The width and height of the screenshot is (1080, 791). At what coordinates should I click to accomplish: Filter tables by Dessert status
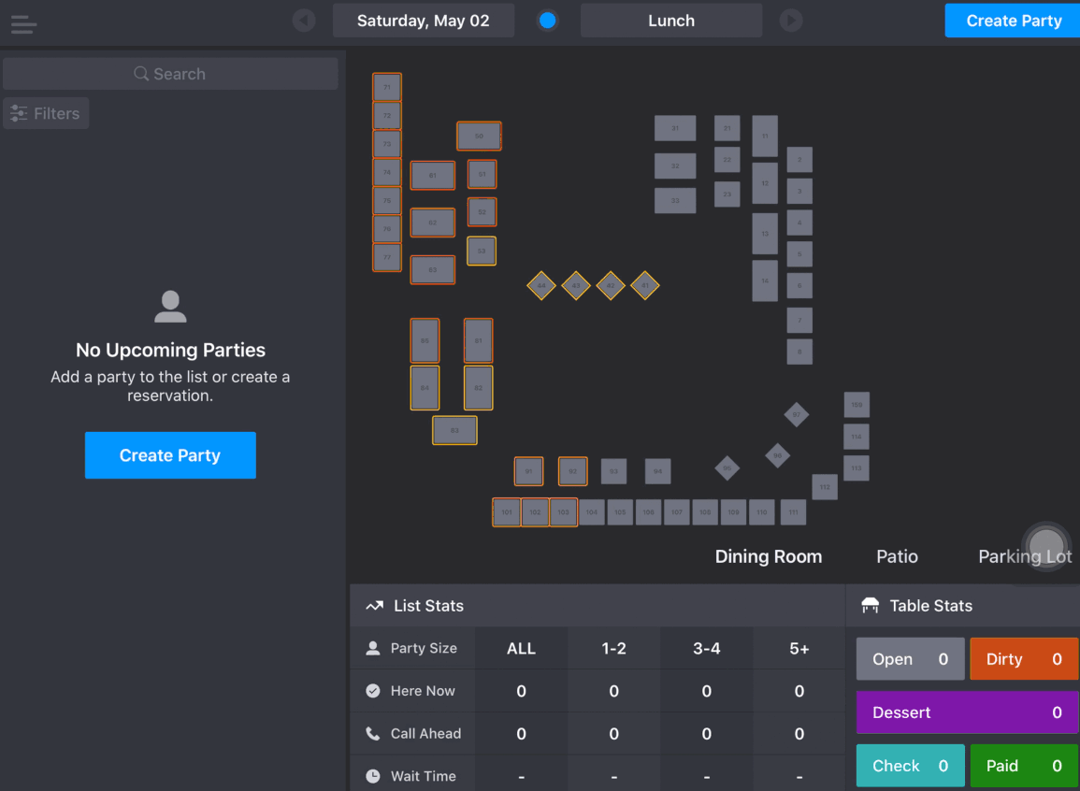(x=967, y=712)
